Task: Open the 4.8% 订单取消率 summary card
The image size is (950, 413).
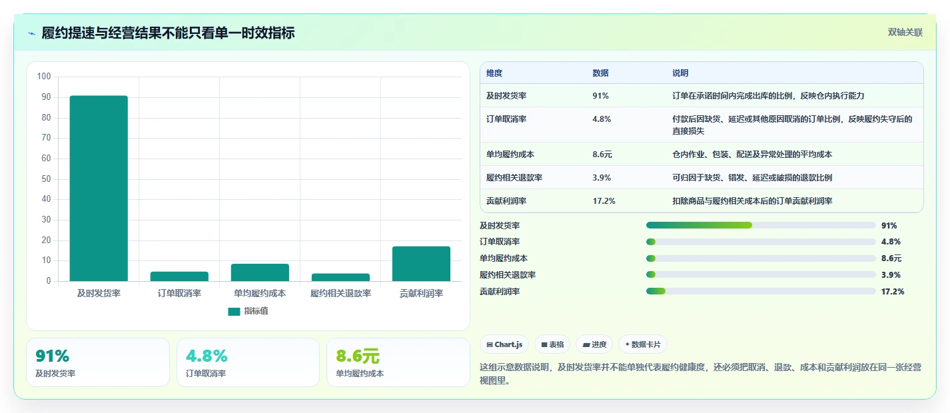Action: 248,362
